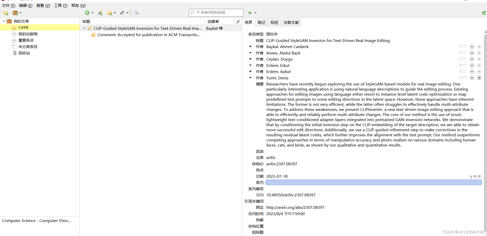Toggle name field mode for Ceylan
The image size is (487, 236).
[463, 59]
